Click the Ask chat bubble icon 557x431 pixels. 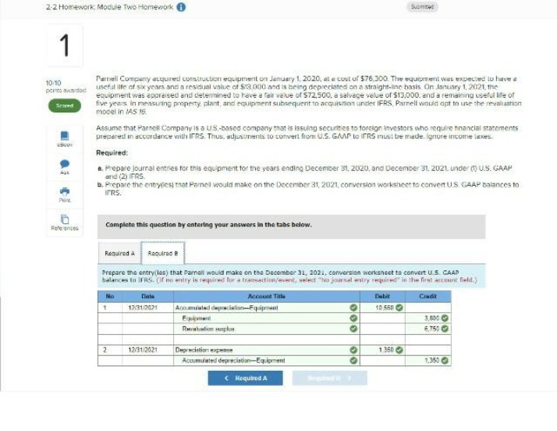pos(65,164)
